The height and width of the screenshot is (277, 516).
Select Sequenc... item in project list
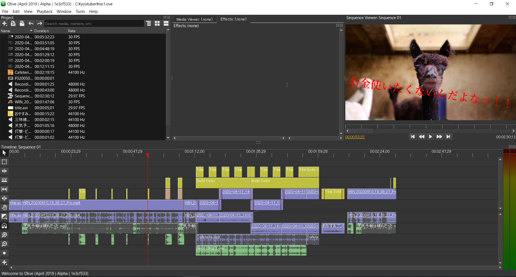click(x=83, y=96)
